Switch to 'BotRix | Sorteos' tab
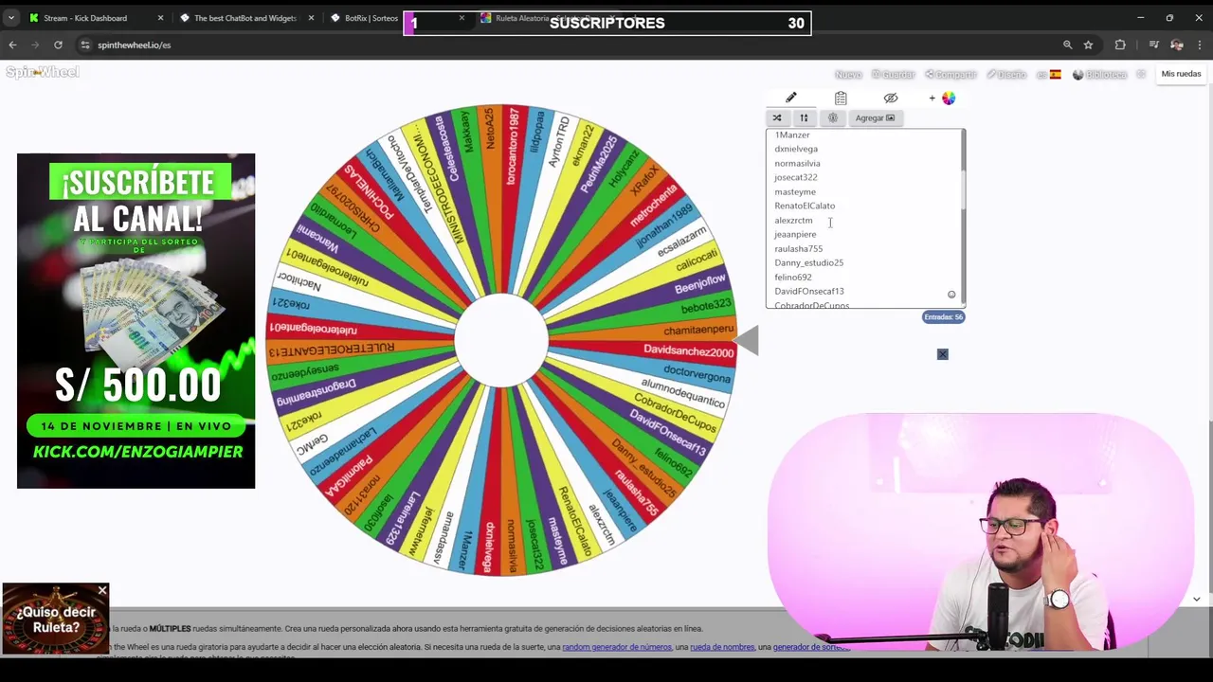The height and width of the screenshot is (682, 1213). [x=371, y=18]
